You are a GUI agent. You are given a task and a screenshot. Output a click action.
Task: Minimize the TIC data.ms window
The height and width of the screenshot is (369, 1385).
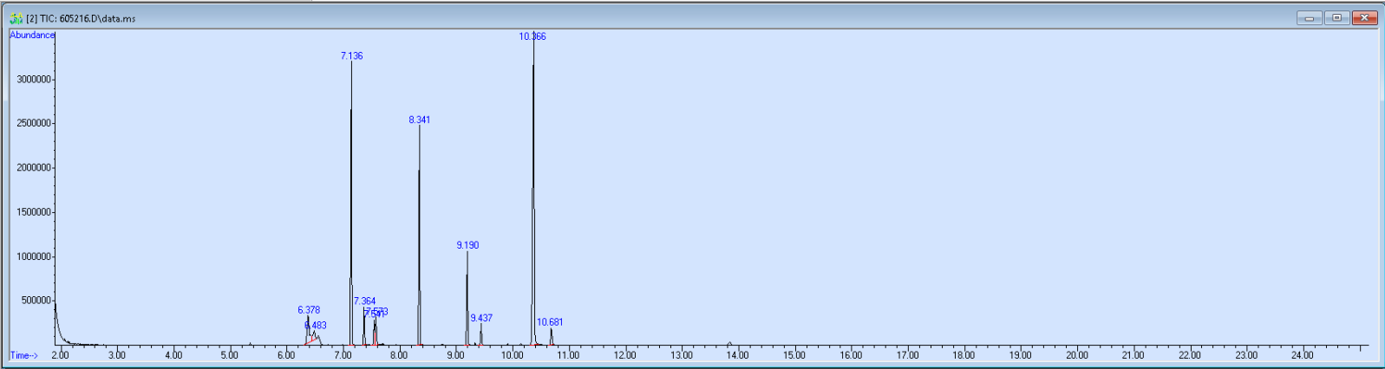1310,17
